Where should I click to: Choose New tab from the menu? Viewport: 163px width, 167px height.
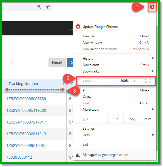coord(115,36)
